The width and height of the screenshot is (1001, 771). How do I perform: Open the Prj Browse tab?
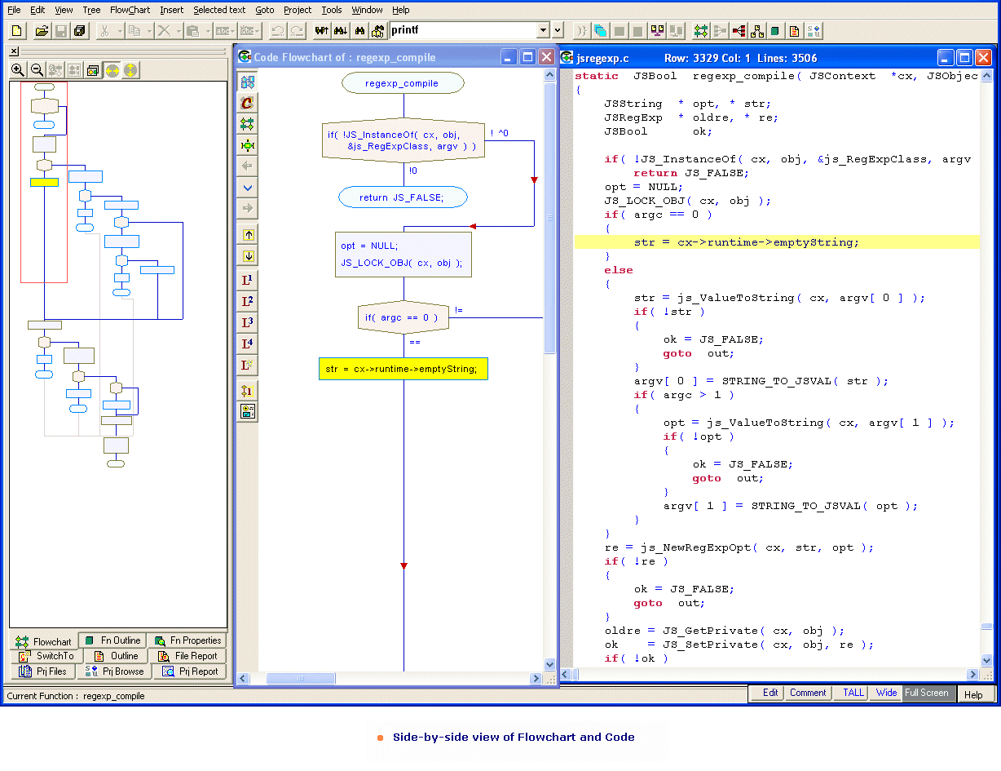coord(114,671)
